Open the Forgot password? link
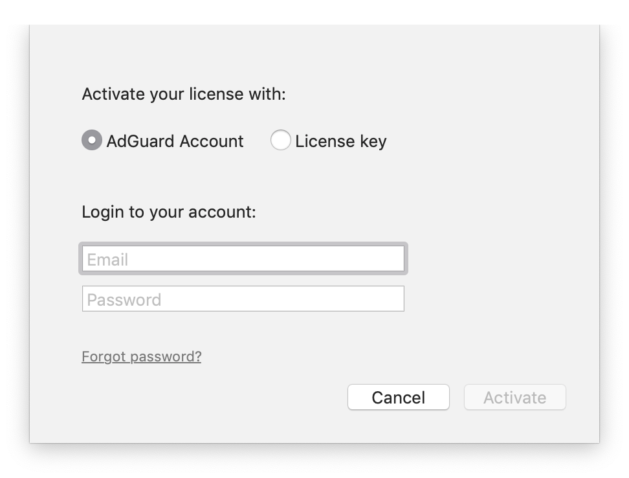Image resolution: width=629 pixels, height=478 pixels. (x=141, y=356)
